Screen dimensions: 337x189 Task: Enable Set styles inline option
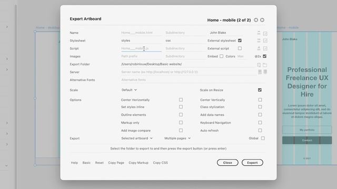(181, 107)
